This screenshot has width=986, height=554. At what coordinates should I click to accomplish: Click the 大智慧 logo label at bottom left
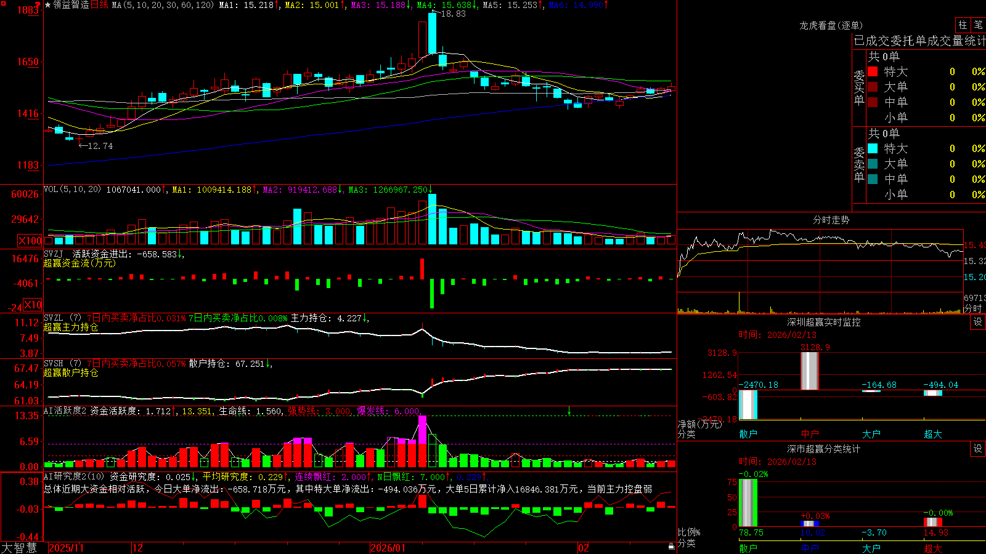19,548
